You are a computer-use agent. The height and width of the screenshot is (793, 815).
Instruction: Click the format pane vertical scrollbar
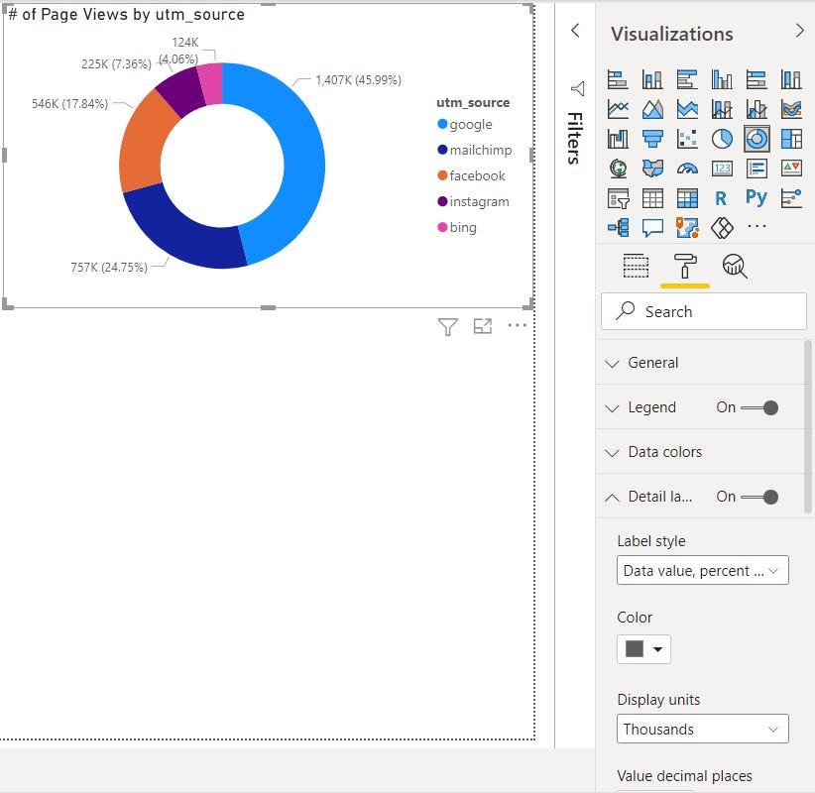pyautogui.click(x=808, y=426)
